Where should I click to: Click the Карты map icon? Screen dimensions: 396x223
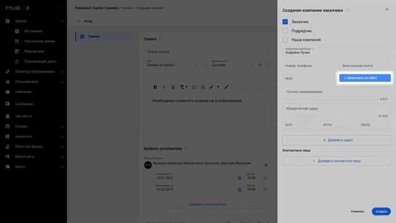(7, 167)
